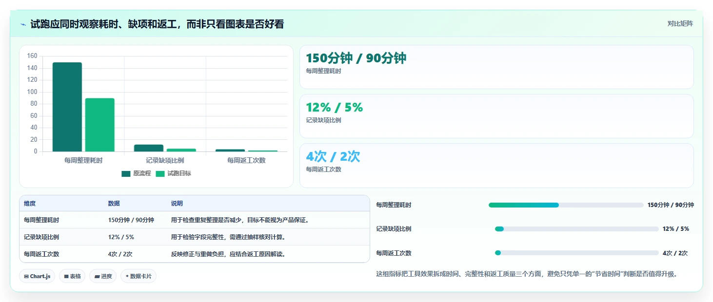Image resolution: width=713 pixels, height=302 pixels.
Task: Click the summary paragraph starting 这组指标把工具效果
Action: click(527, 274)
